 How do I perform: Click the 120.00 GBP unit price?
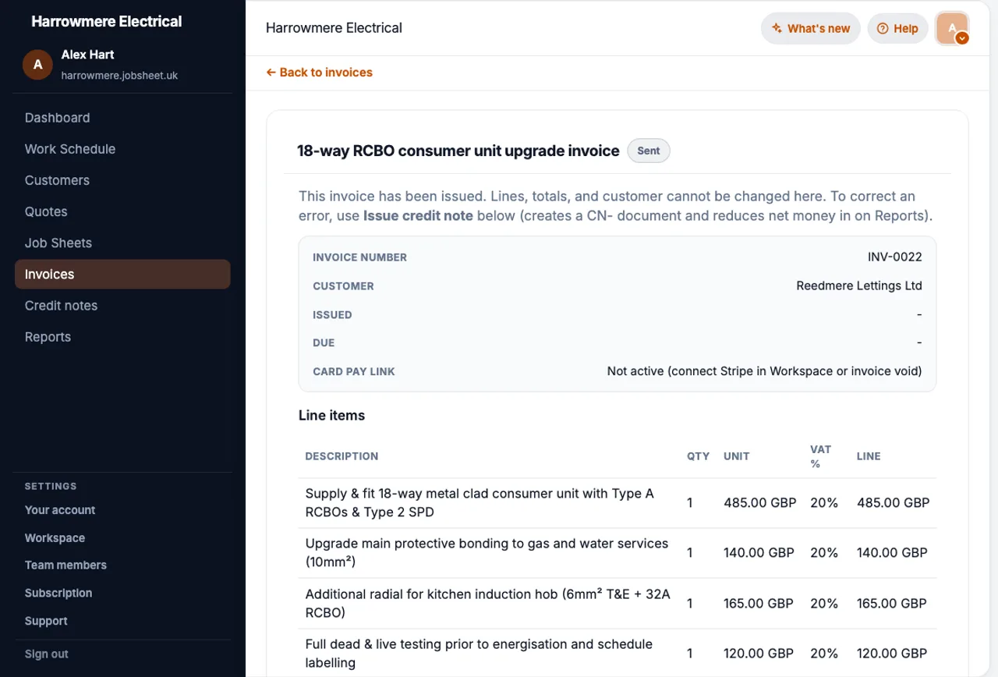tap(759, 654)
